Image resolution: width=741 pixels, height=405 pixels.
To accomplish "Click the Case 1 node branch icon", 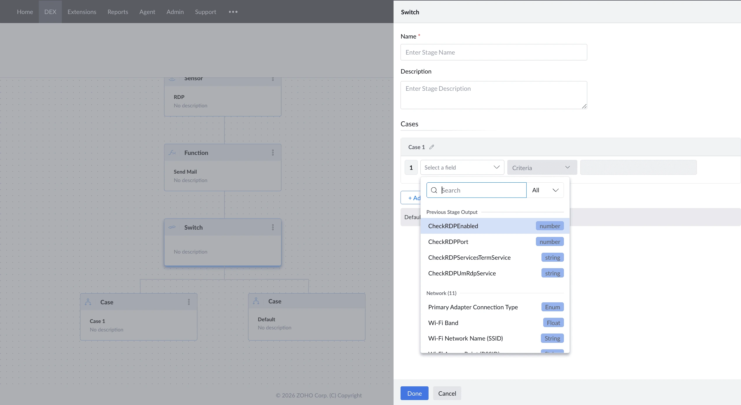I will point(88,302).
